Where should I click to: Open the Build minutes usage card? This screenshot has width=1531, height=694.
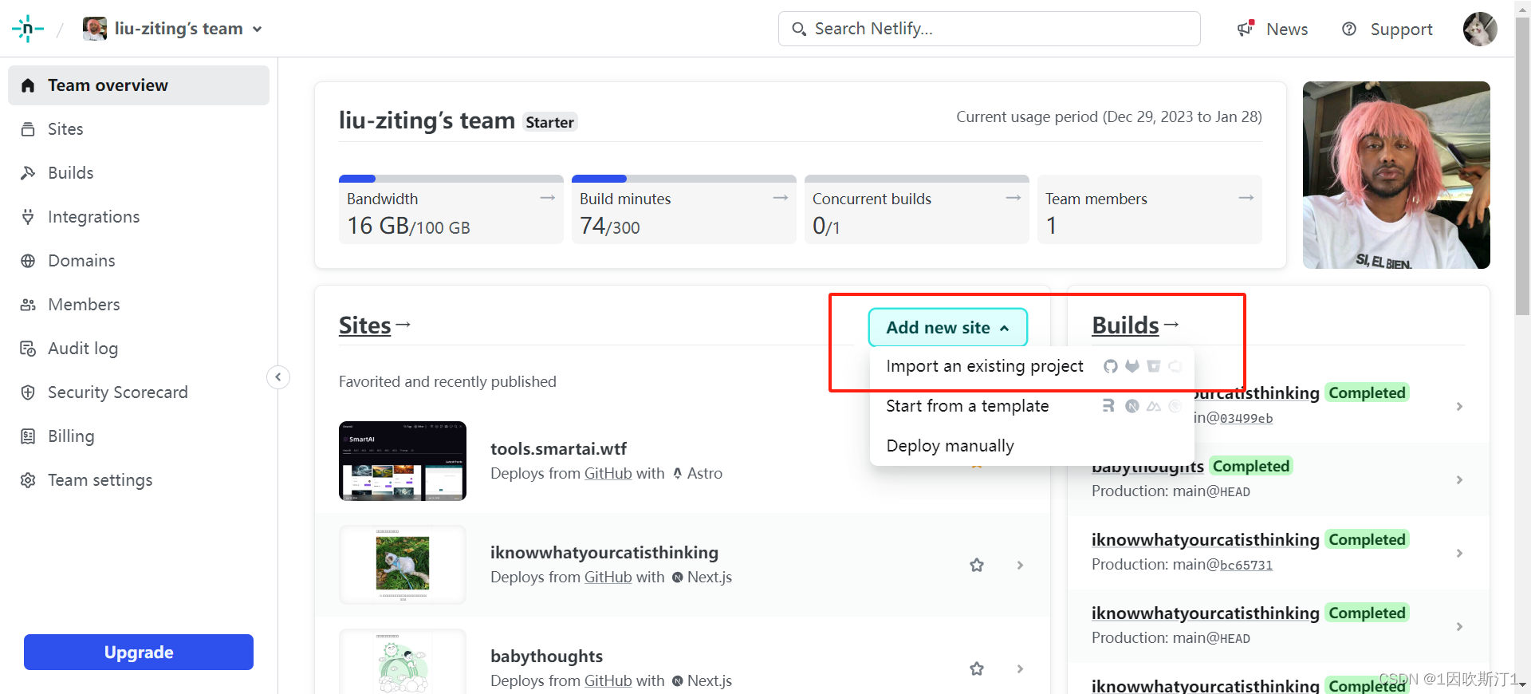click(x=684, y=209)
